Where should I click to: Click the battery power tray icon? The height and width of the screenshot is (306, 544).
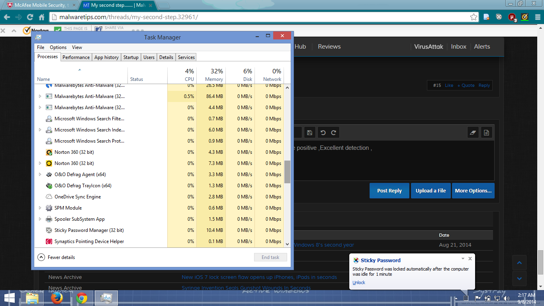pyautogui.click(x=487, y=298)
